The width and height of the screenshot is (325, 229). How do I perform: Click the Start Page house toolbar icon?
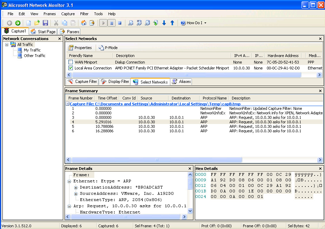(84, 23)
